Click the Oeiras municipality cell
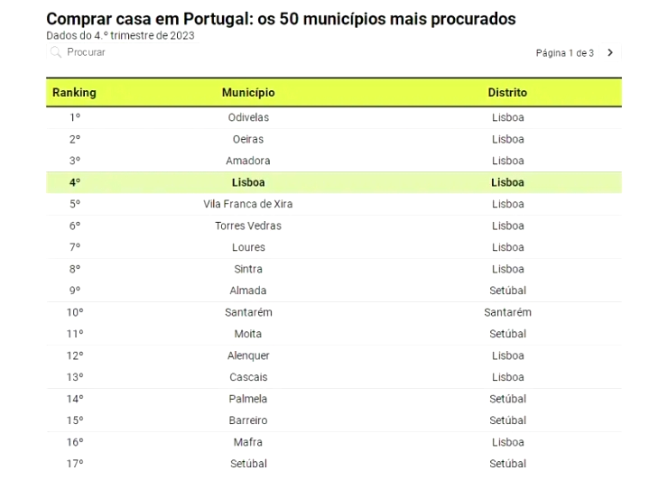Screen dimensions: 668x480 [248, 139]
